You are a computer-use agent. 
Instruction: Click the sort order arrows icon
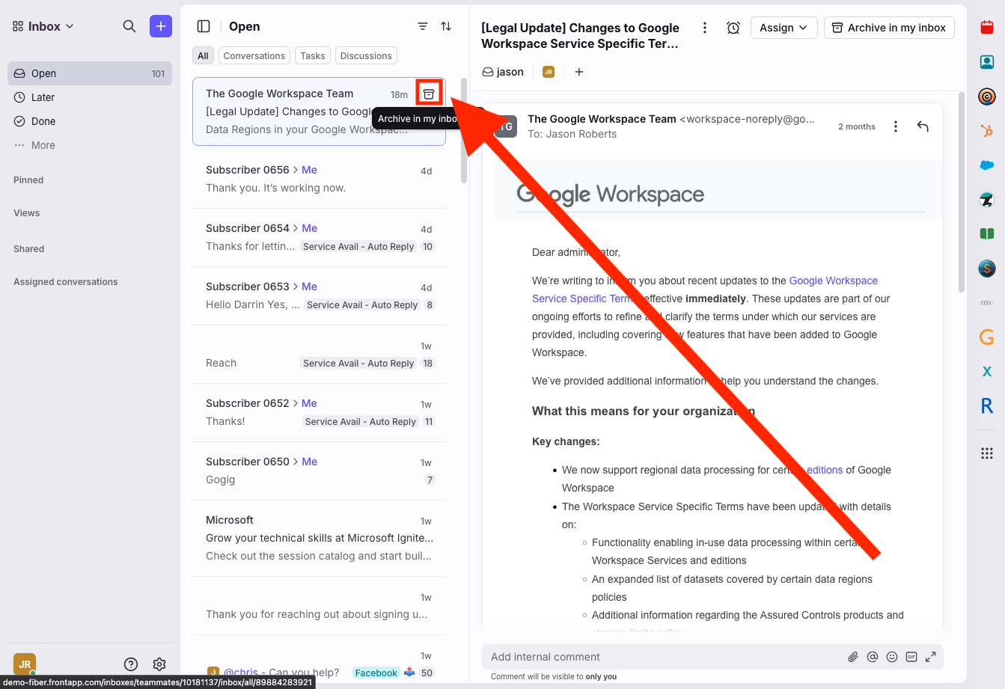point(446,26)
